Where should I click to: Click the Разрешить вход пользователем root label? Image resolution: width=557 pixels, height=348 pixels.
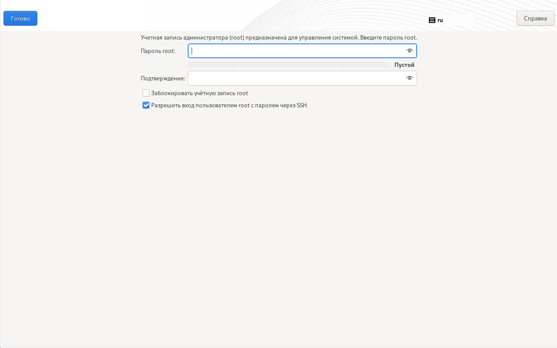pos(229,105)
